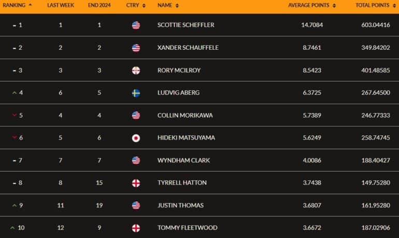Open Xander Schauffele player link
This screenshot has height=238, width=399.
tap(188, 48)
